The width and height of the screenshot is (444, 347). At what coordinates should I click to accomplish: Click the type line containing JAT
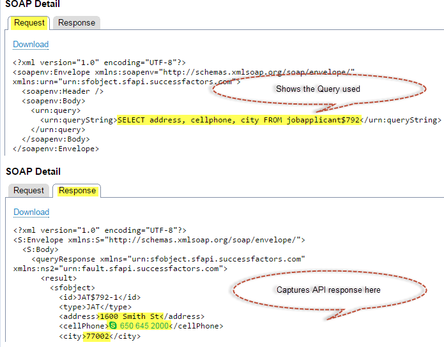coord(95,307)
